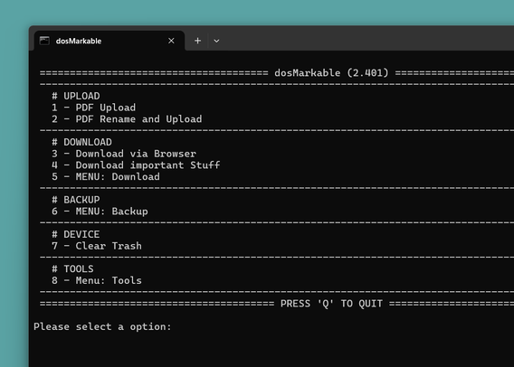Click the '# BACKUP' heading
This screenshot has width=514, height=367.
pos(76,200)
